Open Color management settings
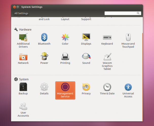 coord(65,39)
